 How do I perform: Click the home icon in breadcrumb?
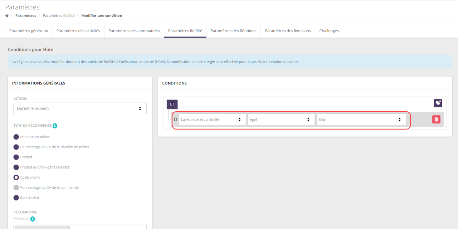[x=7, y=16]
